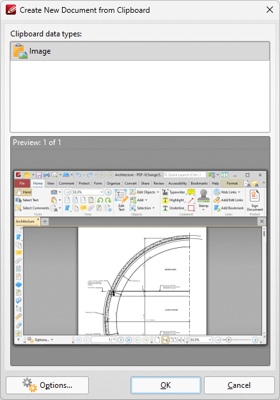Viewport: 280px width, 400px height.
Task: Click the 'Preview: 1 of 1' header text
Action: (x=37, y=142)
